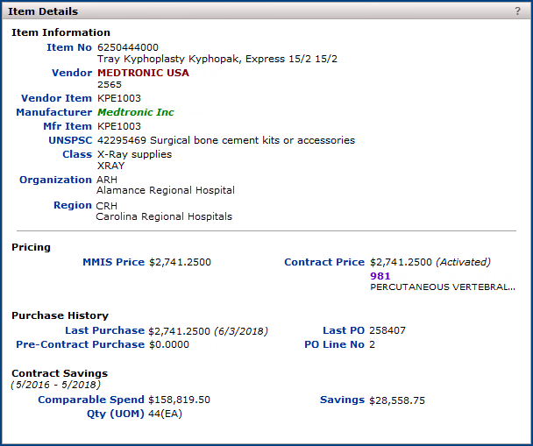Click vendor number 2565

click(110, 84)
